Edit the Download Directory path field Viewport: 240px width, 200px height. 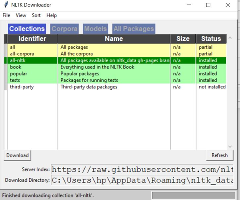[x=142, y=180]
